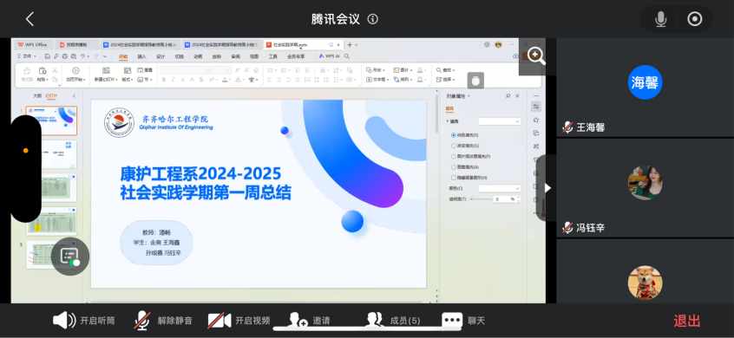Toggle 开启听筒 speaker mode
The height and width of the screenshot is (338, 734).
(x=83, y=321)
